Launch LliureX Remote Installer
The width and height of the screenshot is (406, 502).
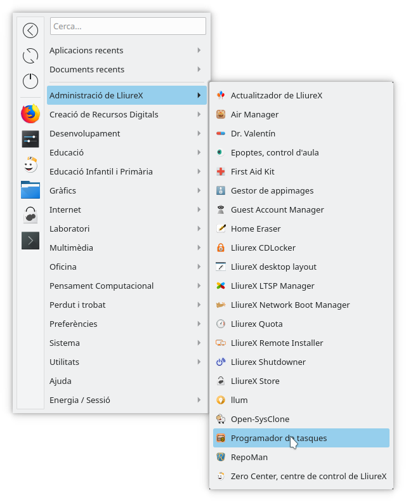301,343
